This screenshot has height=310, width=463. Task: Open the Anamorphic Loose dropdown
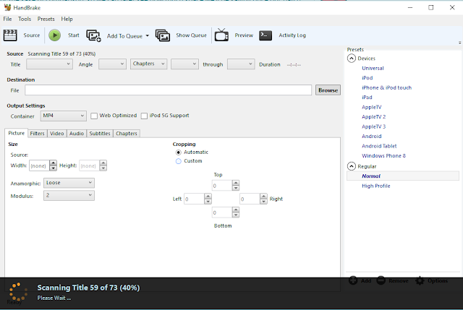(x=69, y=183)
